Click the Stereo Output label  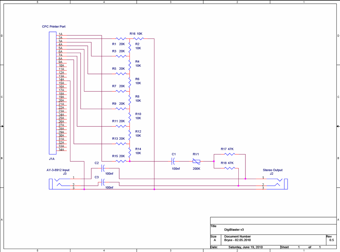coord(273,170)
